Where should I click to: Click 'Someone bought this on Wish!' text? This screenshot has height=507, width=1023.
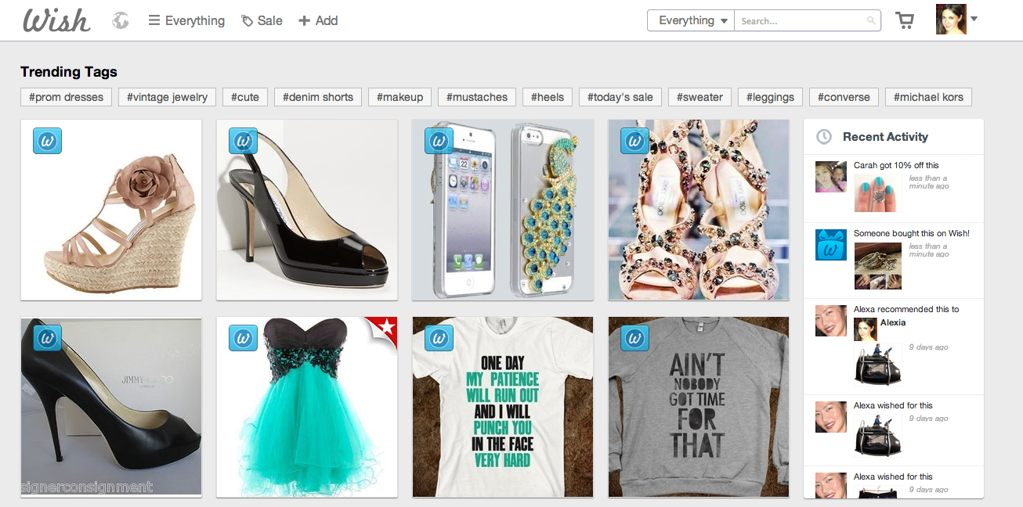click(912, 233)
